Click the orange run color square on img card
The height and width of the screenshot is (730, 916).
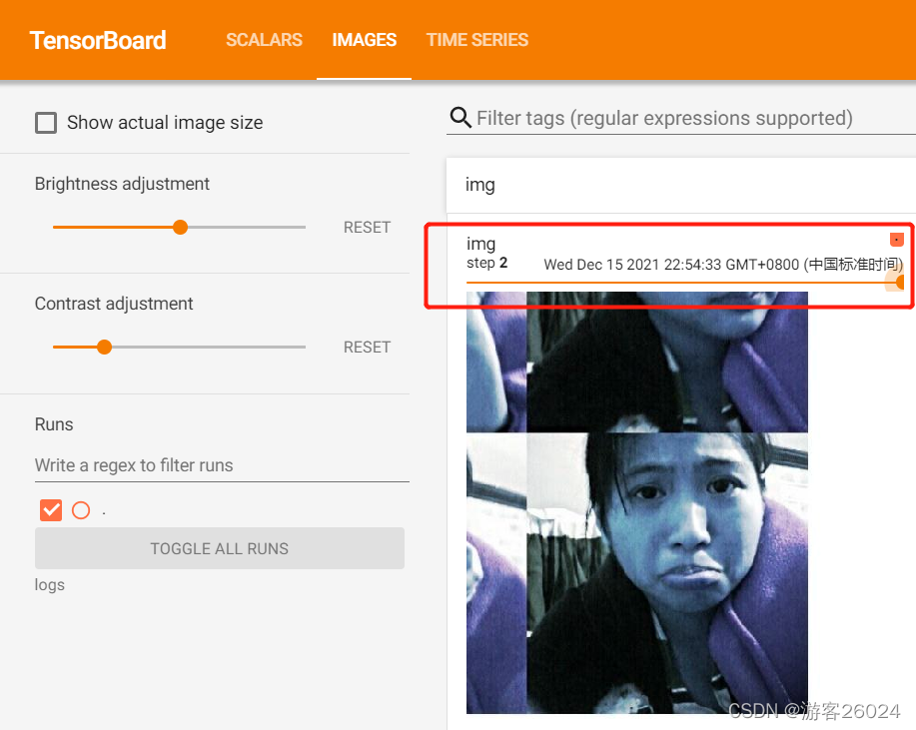(x=897, y=240)
